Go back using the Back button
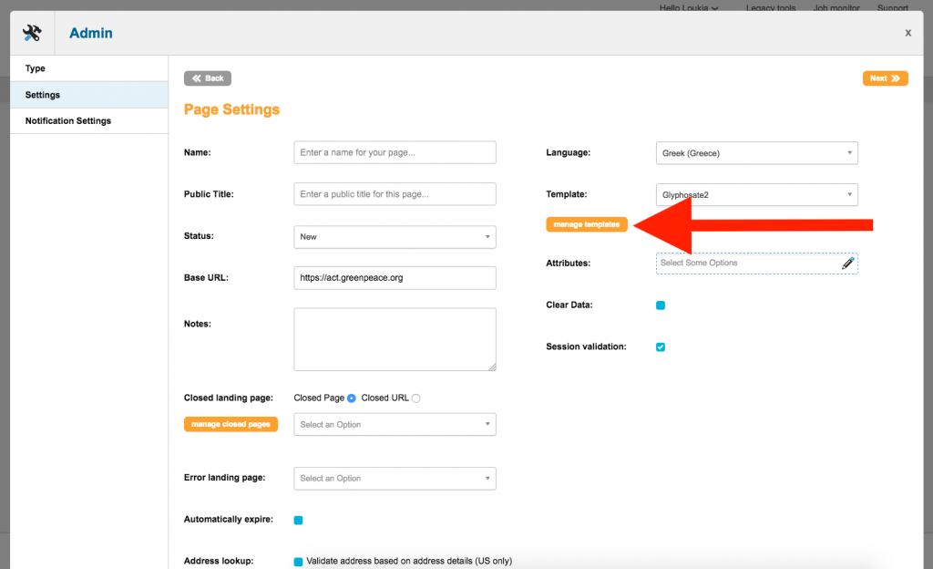933x569 pixels. (208, 78)
